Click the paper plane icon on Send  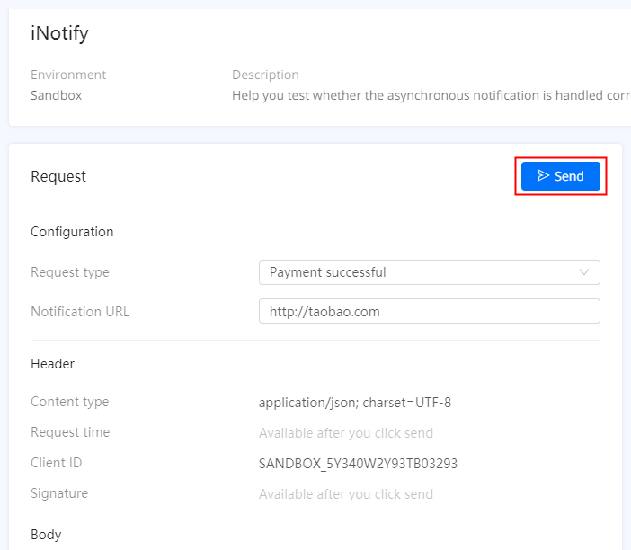[x=543, y=175]
